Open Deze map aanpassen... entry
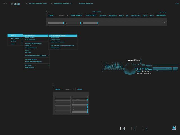The image size is (180, 135). [36, 62]
